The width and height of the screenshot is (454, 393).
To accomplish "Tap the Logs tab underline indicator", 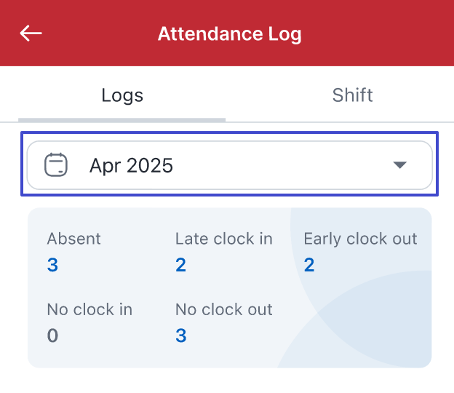I will point(122,119).
